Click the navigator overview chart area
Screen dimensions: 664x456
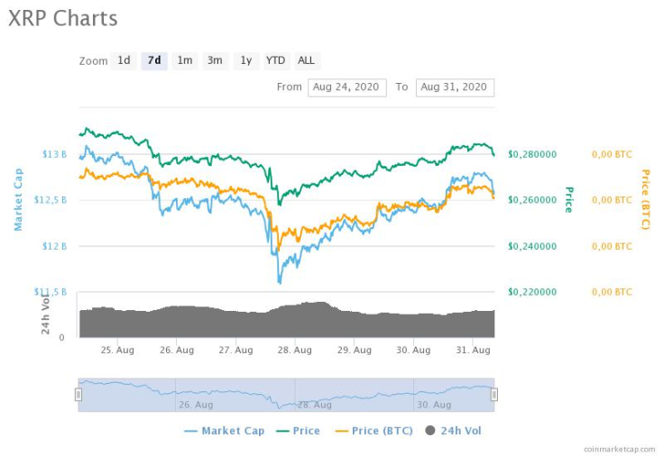286,395
